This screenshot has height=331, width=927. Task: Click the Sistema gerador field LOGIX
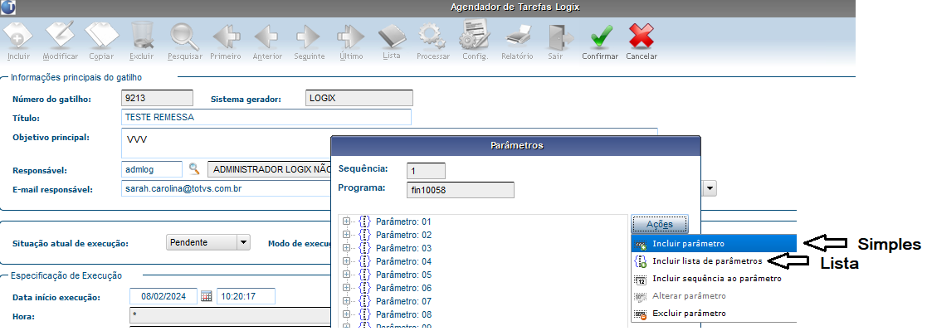coord(359,98)
